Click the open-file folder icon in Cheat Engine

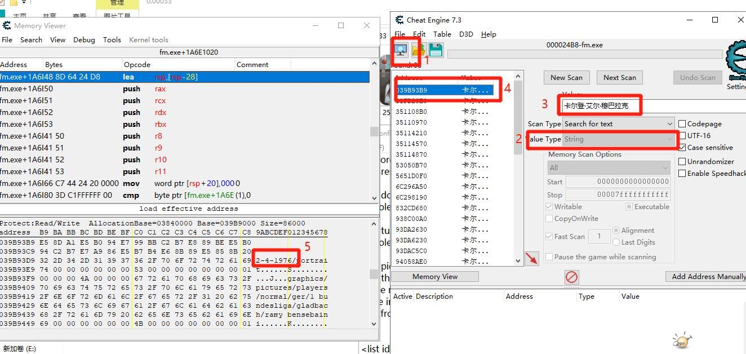pos(418,50)
